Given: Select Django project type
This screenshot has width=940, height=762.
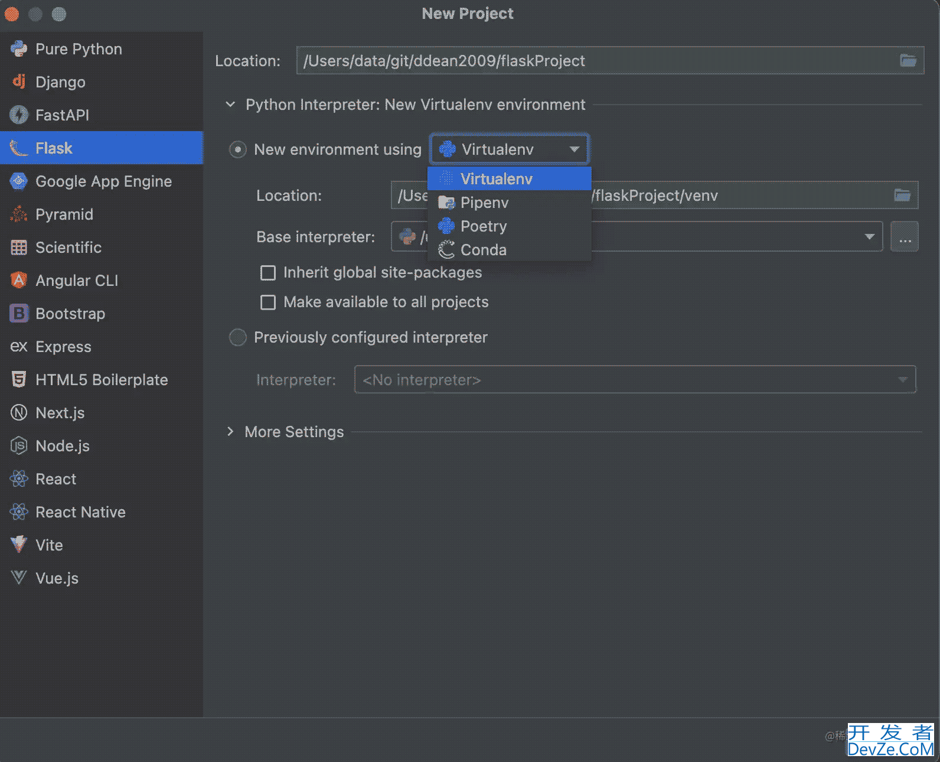Looking at the screenshot, I should [x=102, y=82].
